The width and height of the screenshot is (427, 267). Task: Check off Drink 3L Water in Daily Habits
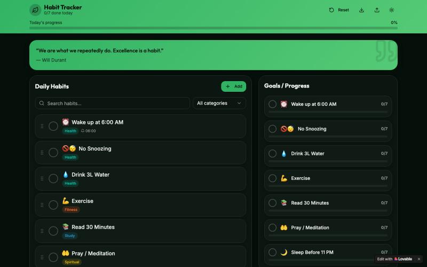click(x=53, y=179)
